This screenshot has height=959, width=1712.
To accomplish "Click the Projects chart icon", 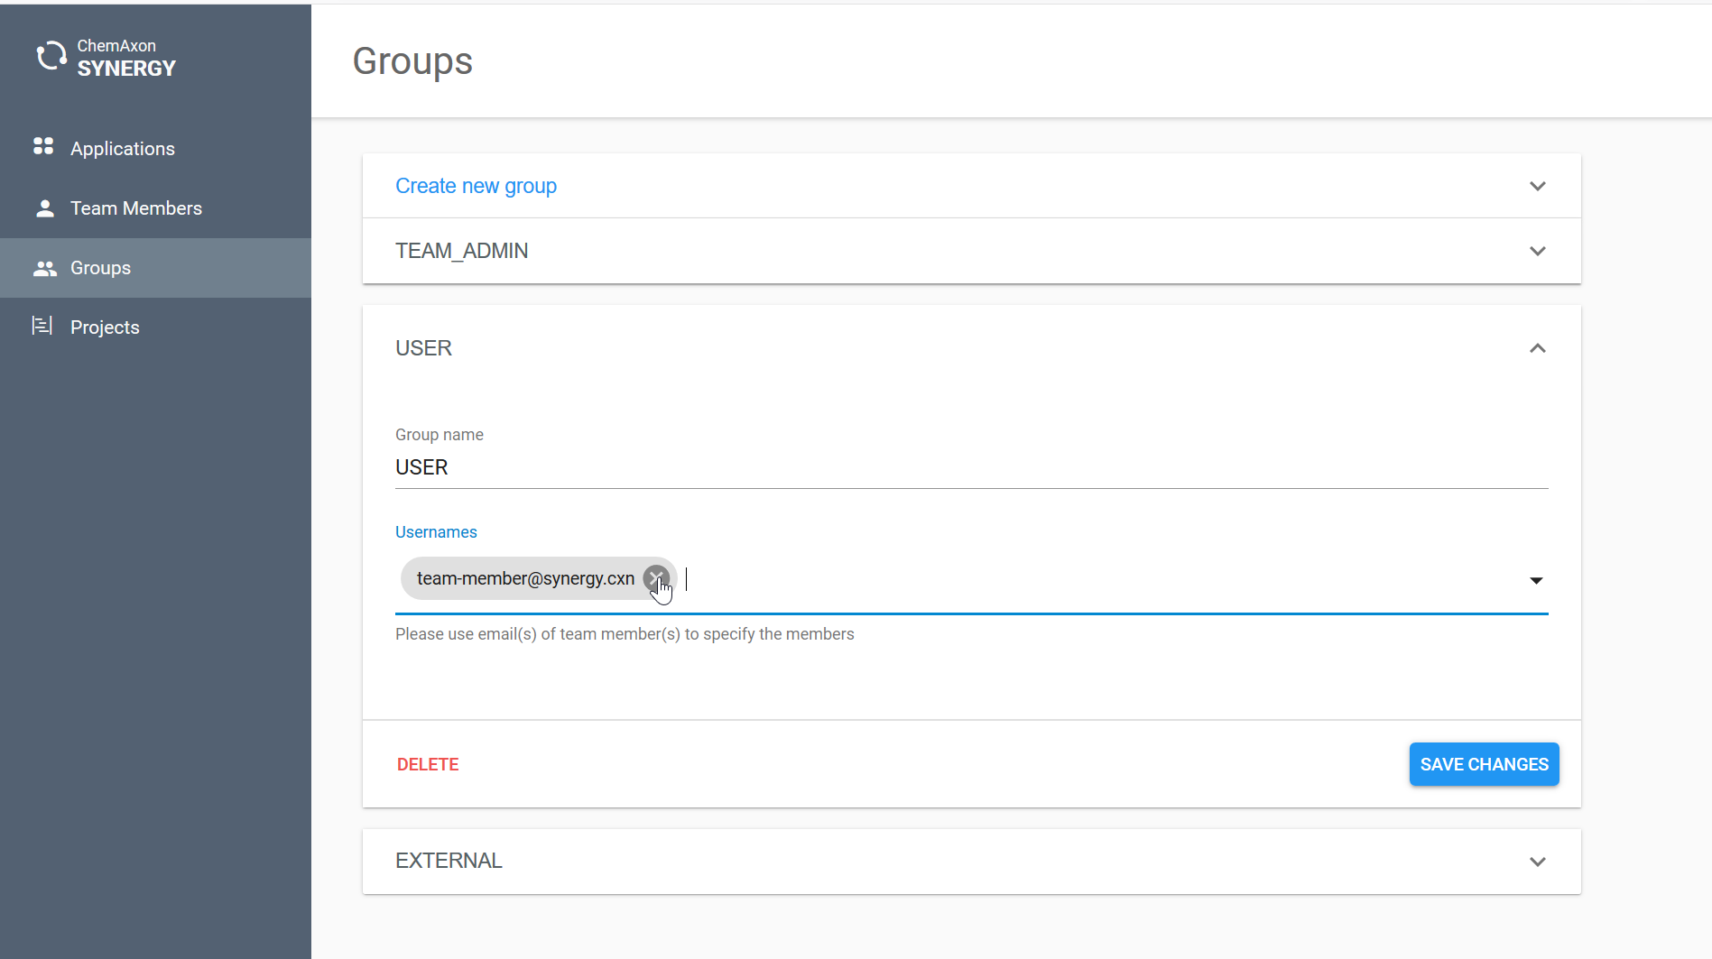I will (x=42, y=326).
